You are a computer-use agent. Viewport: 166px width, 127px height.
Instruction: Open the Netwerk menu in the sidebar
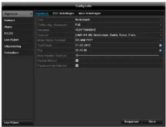click(x=17, y=20)
